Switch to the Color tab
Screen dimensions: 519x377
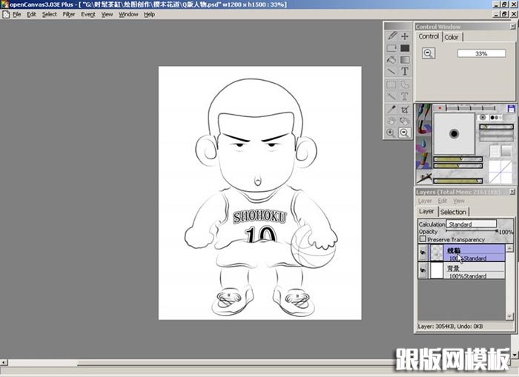point(452,37)
